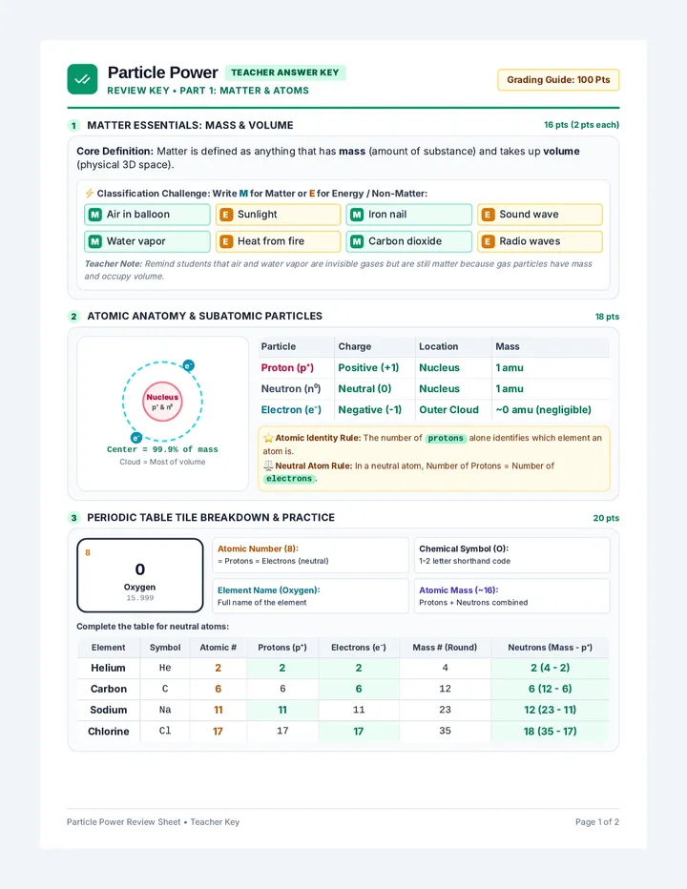
Task: Click the E badge next to Sunlight
Action: click(x=226, y=215)
